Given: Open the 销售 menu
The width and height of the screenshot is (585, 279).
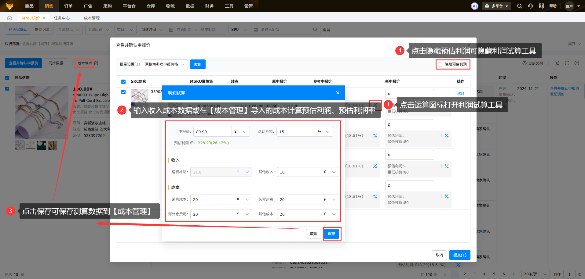Looking at the screenshot, I should tap(49, 6).
